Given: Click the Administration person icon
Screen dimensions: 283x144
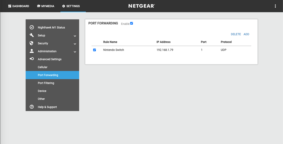Looking at the screenshot, I should [32, 51].
